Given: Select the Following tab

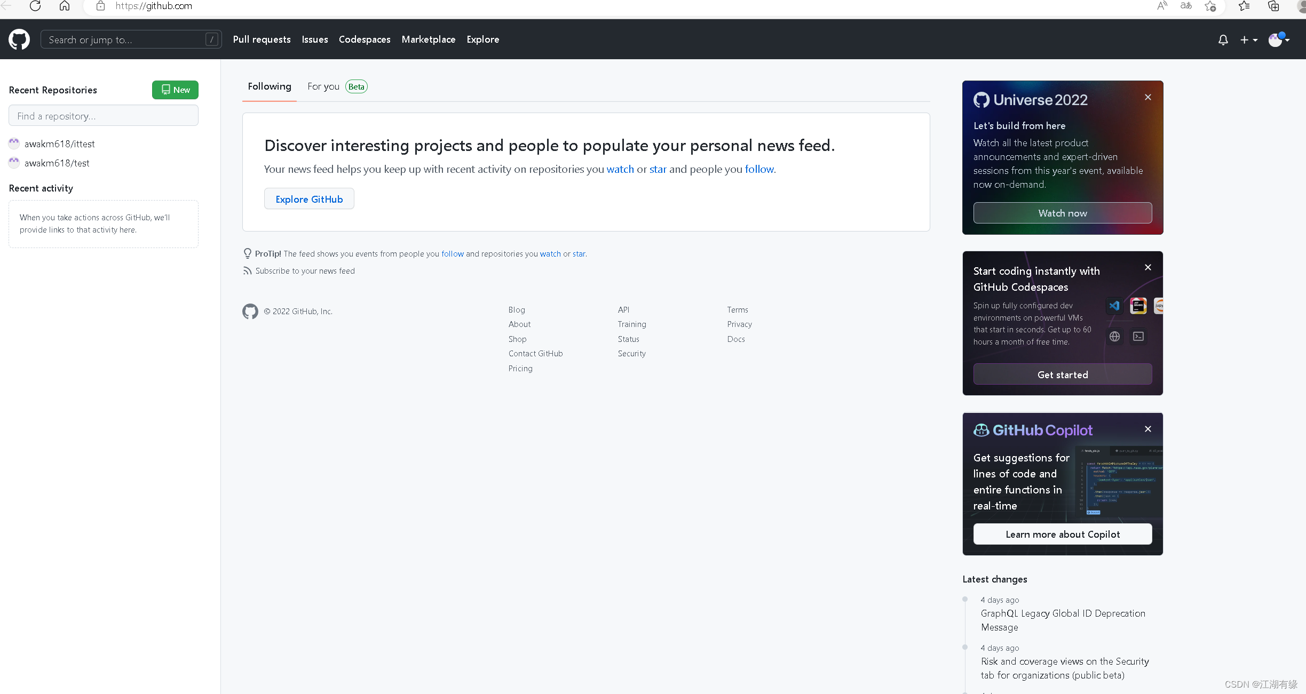Looking at the screenshot, I should click(x=270, y=86).
